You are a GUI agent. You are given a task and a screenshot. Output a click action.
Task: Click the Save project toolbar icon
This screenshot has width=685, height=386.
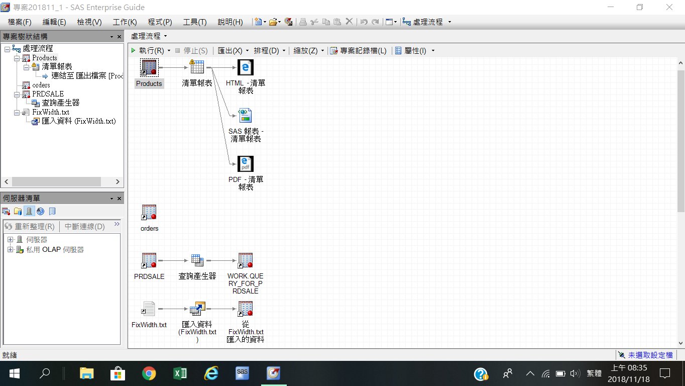pyautogui.click(x=288, y=22)
